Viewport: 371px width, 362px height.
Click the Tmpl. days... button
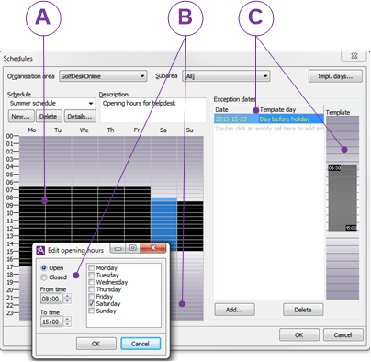coord(335,76)
